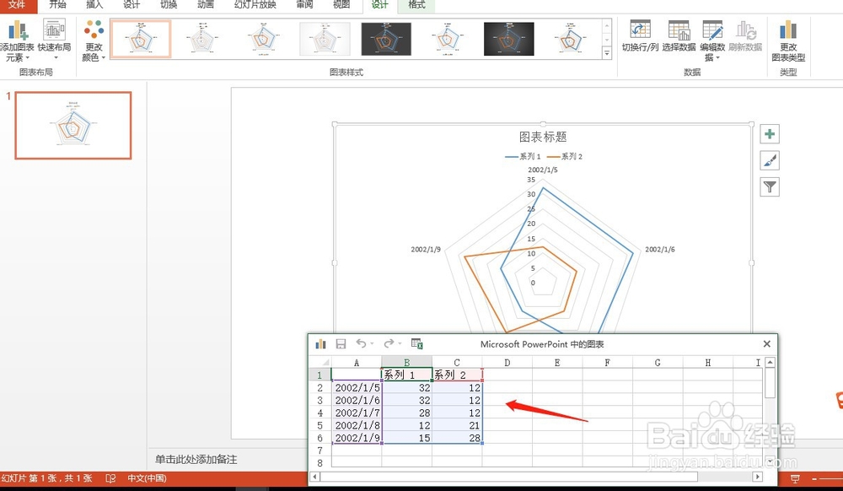Click chart styles gallery down arrow
Viewport: 843px width, 491px height.
pyautogui.click(x=607, y=40)
